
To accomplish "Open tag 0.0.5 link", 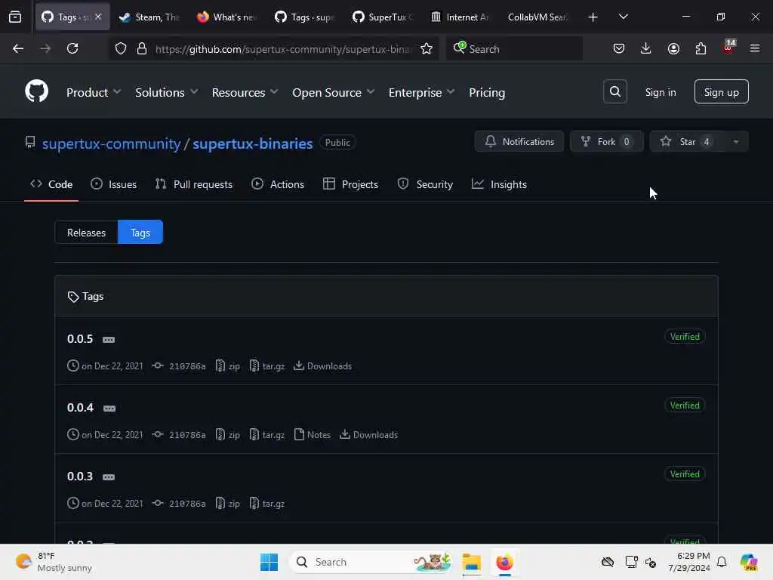I will tap(80, 339).
